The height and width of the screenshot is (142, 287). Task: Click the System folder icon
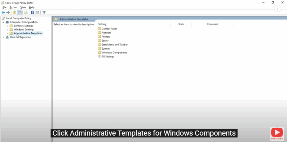coord(99,49)
